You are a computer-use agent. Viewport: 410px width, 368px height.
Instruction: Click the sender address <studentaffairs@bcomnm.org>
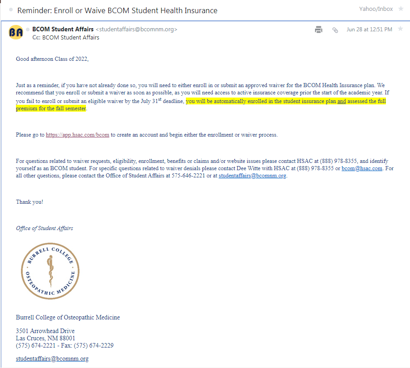[x=136, y=29]
